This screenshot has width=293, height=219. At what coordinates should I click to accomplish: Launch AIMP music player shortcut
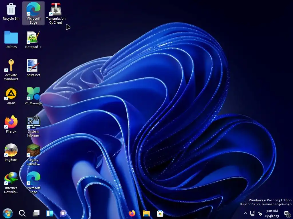(11, 96)
